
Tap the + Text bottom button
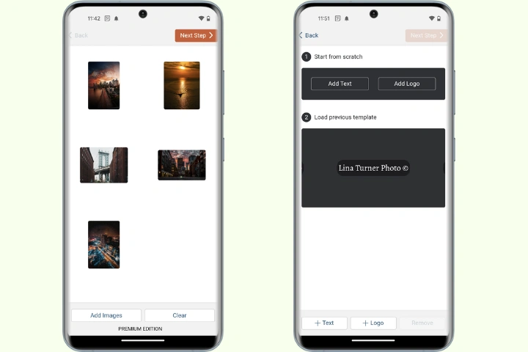pos(324,323)
